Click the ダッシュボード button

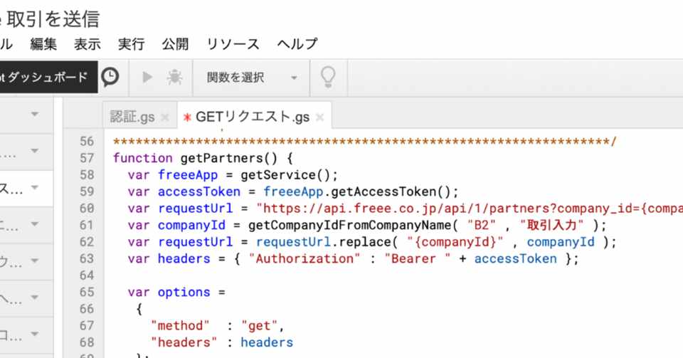[46, 78]
